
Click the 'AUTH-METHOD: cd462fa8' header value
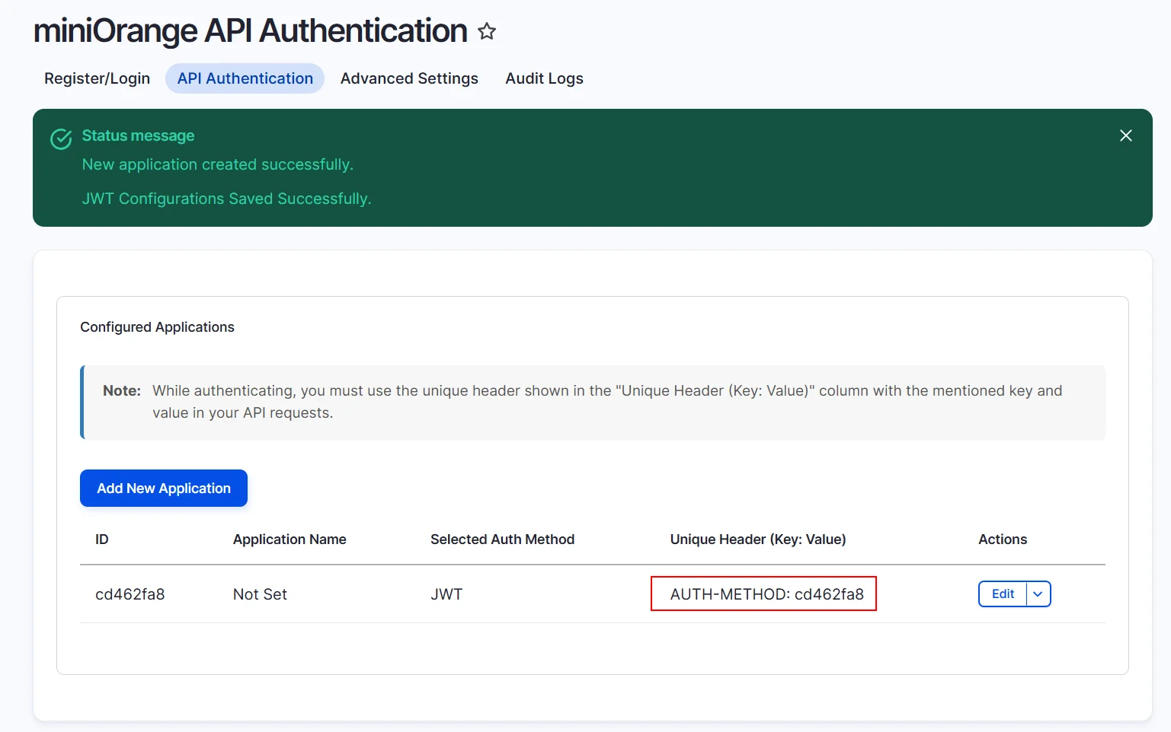tap(767, 594)
